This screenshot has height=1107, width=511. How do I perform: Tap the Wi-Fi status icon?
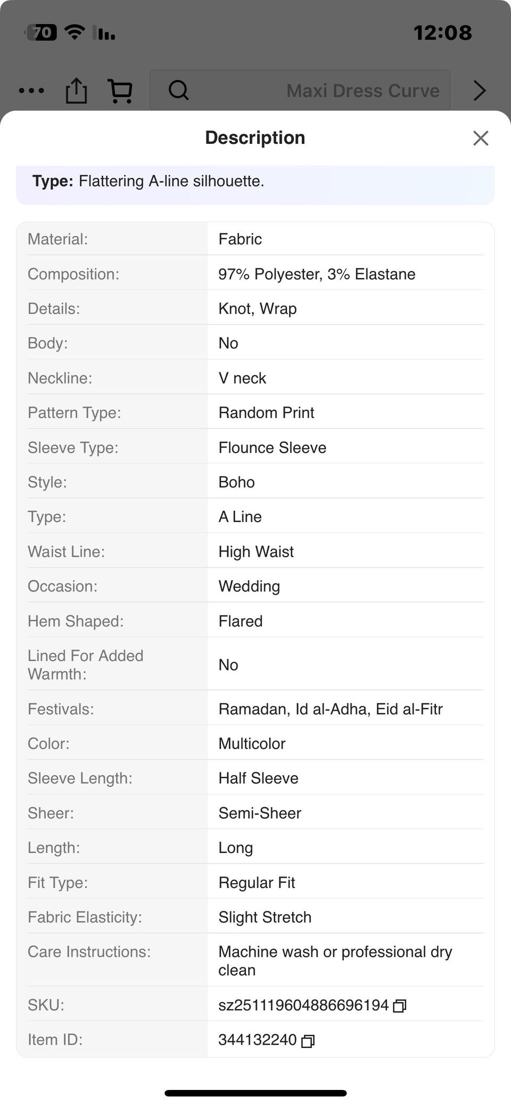click(75, 32)
